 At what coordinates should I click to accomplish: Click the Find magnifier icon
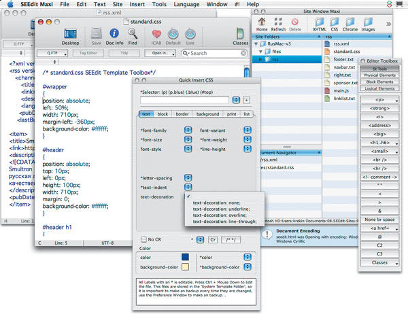133,33
